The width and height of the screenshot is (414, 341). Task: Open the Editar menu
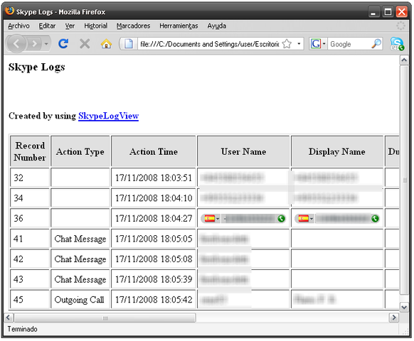pos(47,26)
